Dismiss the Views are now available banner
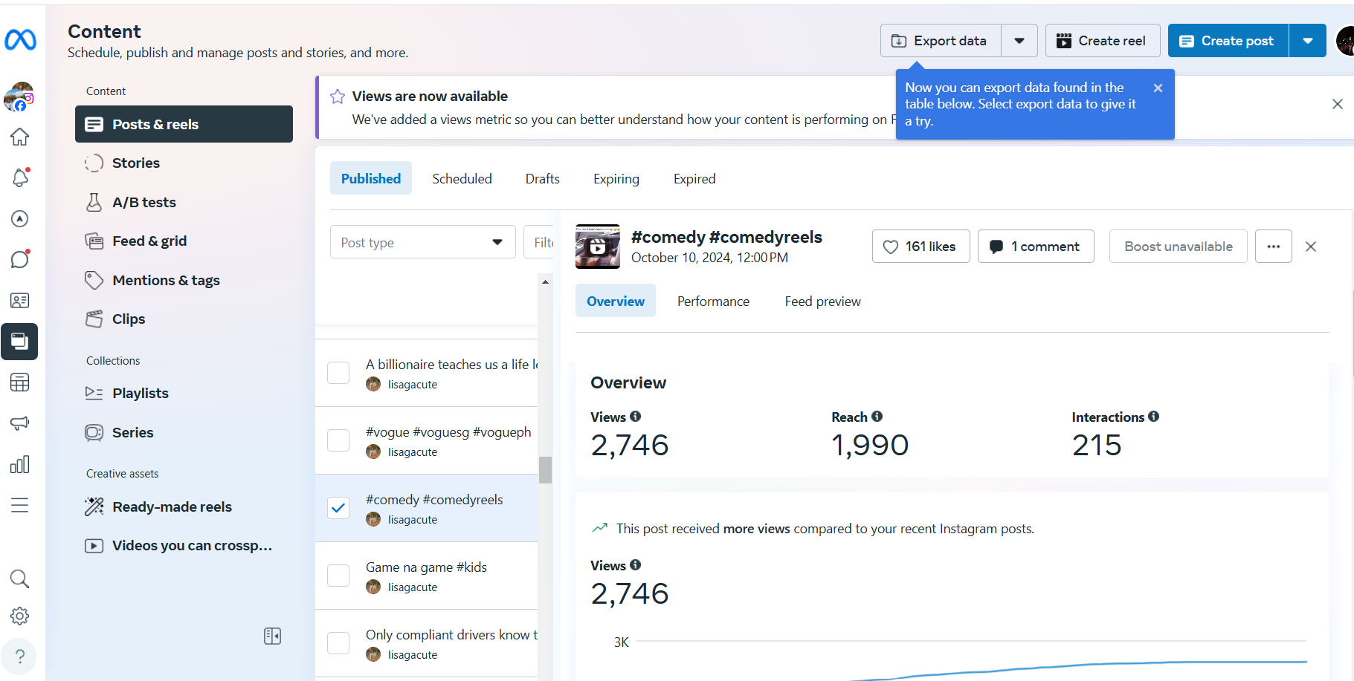1354x681 pixels. (1338, 104)
